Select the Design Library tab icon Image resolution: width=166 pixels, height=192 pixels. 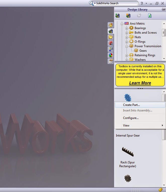111,31
